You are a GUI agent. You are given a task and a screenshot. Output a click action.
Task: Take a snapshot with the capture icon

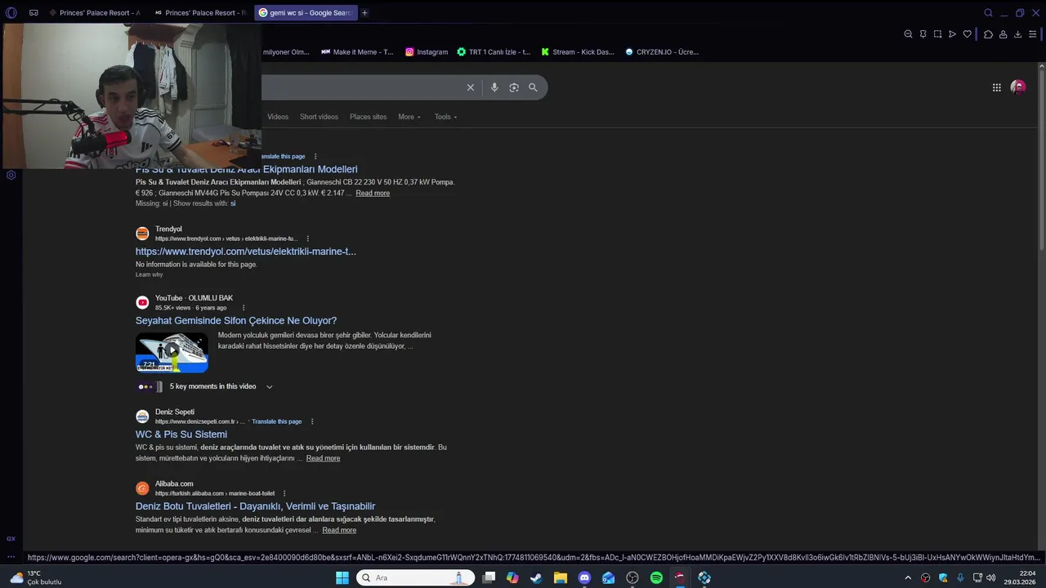pos(937,34)
